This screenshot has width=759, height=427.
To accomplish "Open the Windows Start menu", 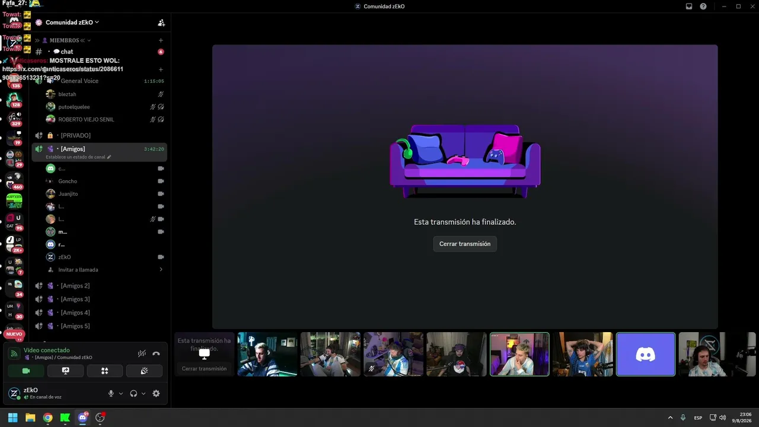I will (12, 418).
